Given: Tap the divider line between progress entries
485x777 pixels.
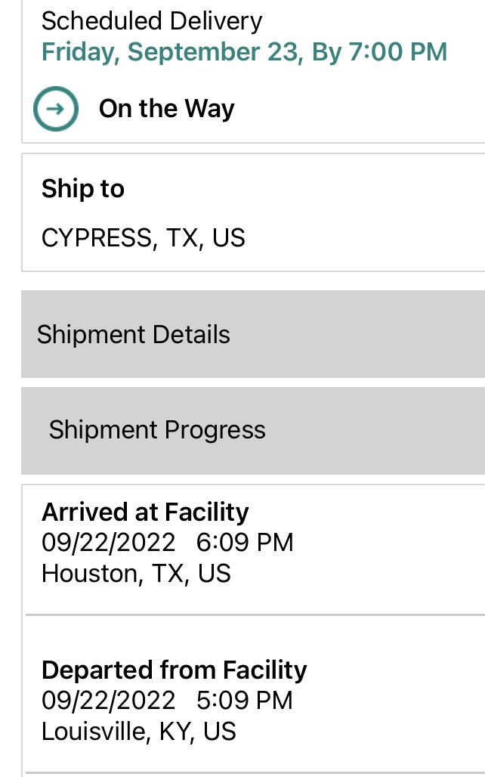Looking at the screenshot, I should [254, 615].
